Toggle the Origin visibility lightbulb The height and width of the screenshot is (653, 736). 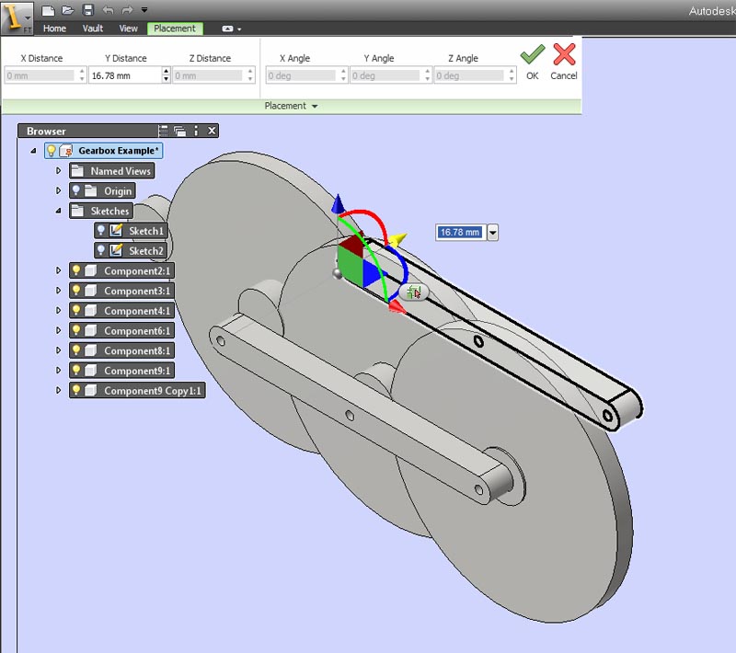(x=76, y=190)
